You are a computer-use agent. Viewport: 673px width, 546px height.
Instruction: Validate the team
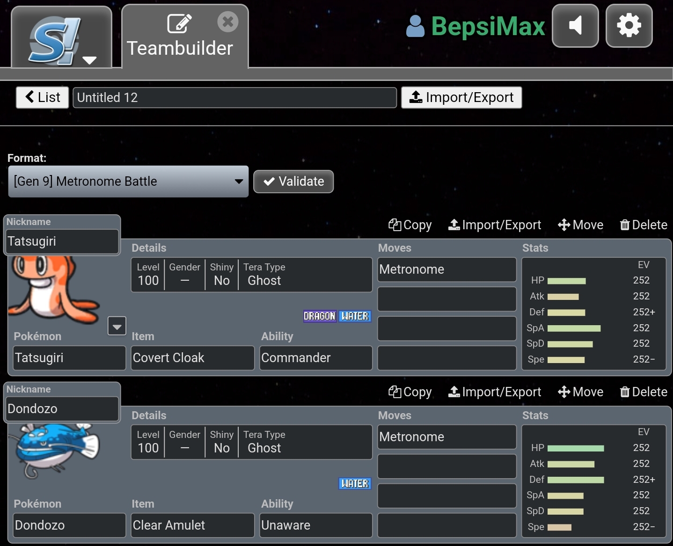293,182
